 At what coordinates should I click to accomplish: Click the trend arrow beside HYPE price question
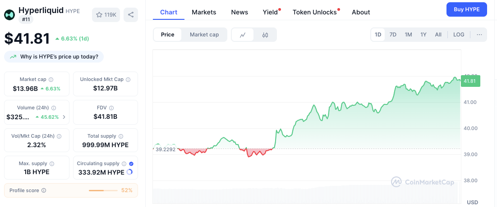pyautogui.click(x=13, y=57)
